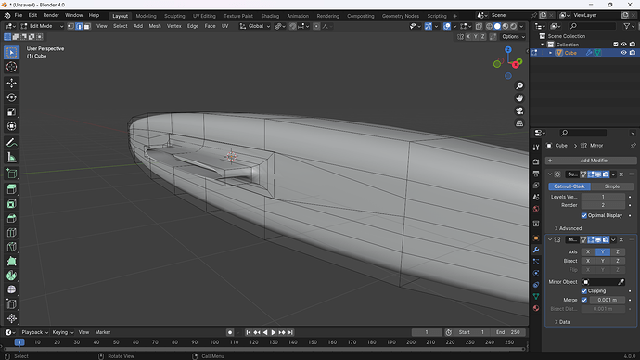Switch perspective/orthographic grid icon
Viewport: 640px width, 360px height.
tap(519, 123)
